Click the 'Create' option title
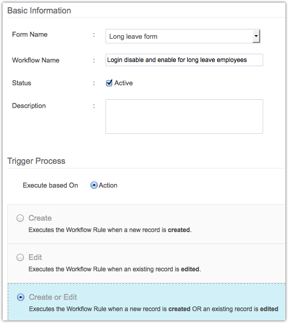Viewport: 288px width, 323px height. (x=40, y=218)
